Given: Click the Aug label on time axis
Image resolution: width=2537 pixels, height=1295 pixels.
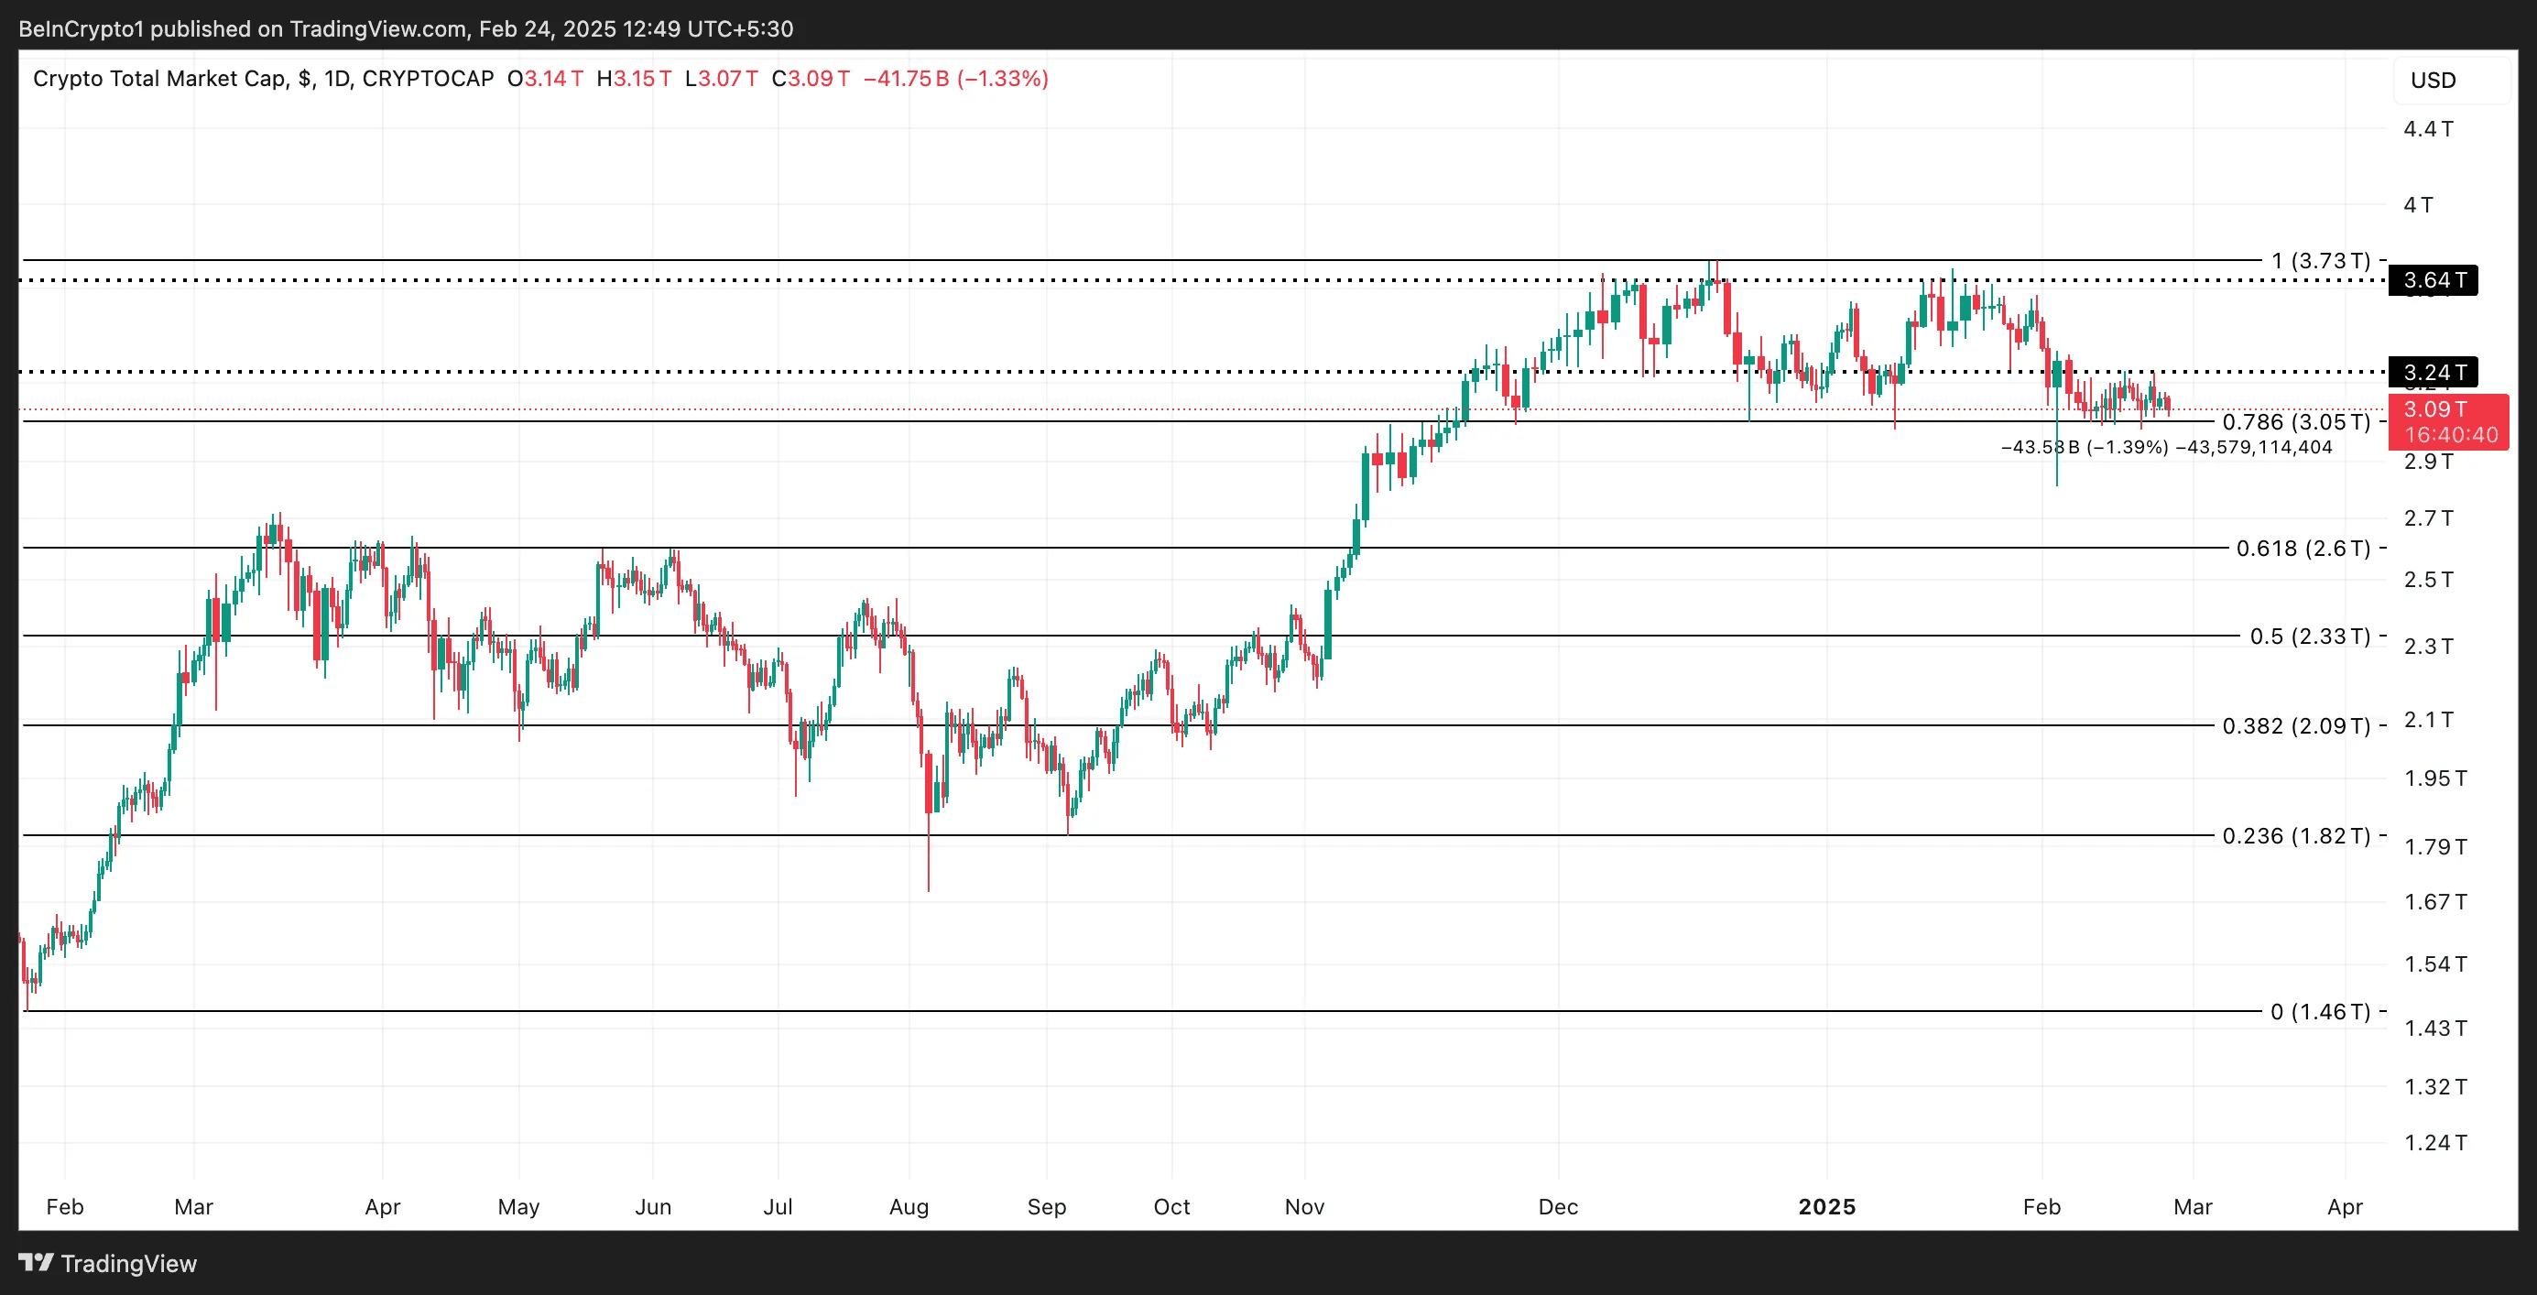Looking at the screenshot, I should click(908, 1206).
